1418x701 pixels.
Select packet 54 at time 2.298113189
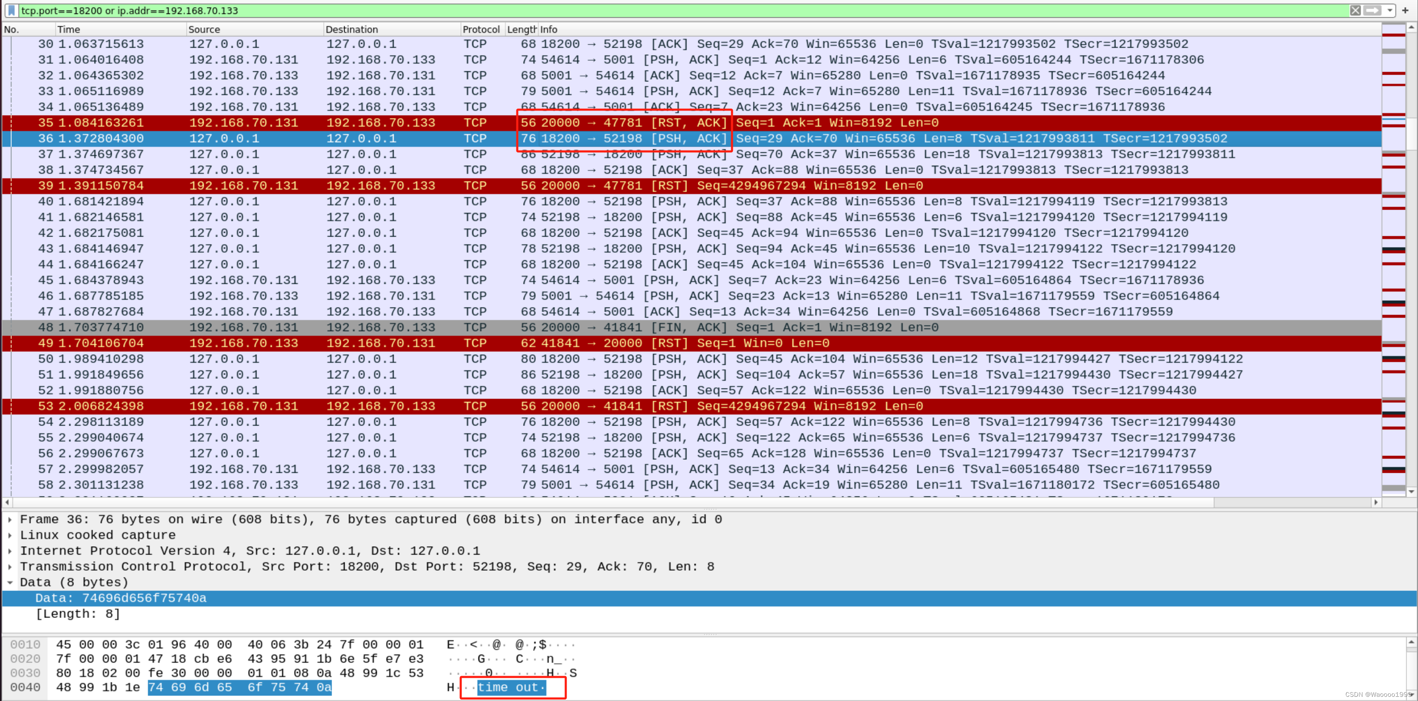click(x=691, y=422)
